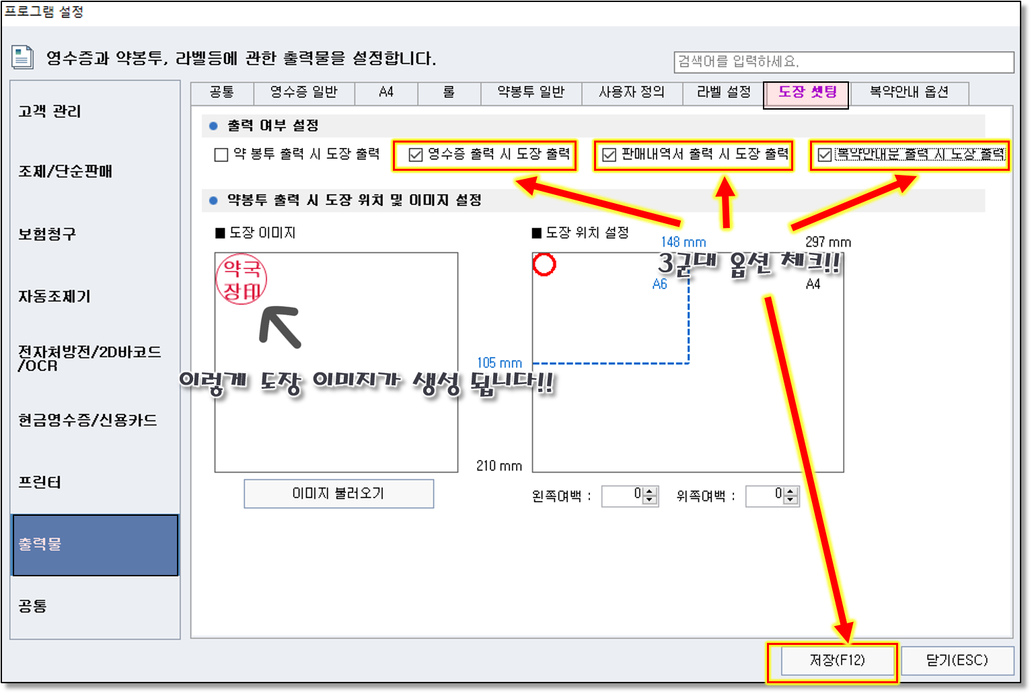Open the 복약안내 옵션 tab

(908, 92)
